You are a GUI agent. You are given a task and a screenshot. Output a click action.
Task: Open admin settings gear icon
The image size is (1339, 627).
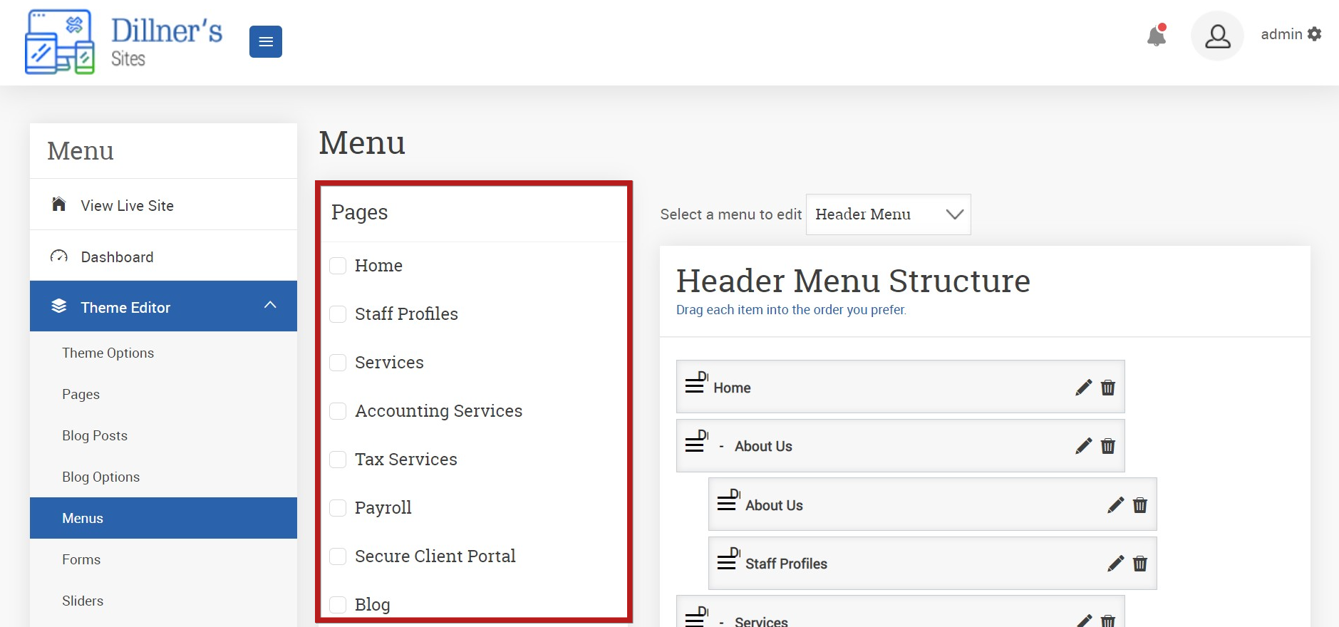pos(1315,34)
